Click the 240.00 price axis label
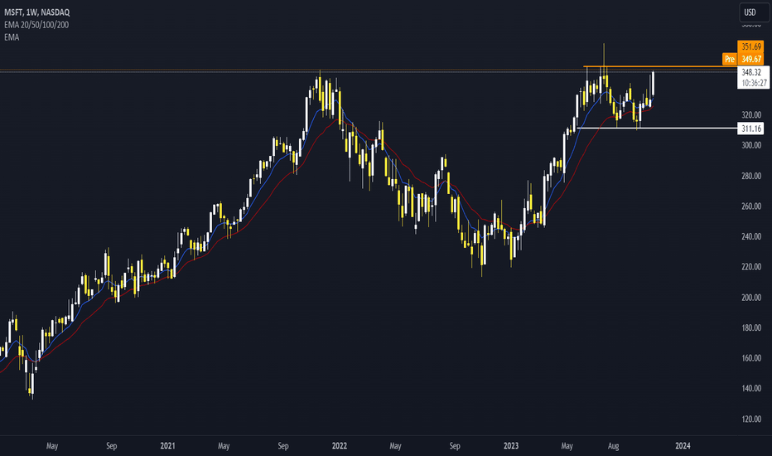 pos(751,236)
